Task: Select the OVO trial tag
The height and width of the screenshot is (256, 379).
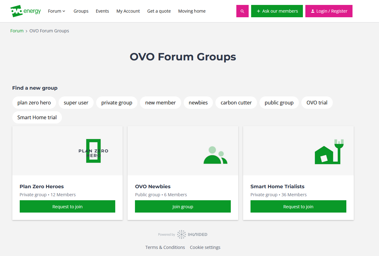Action: pos(317,103)
